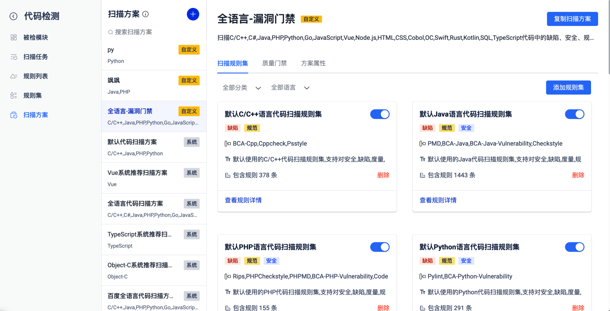Screen dimensions: 610x311
Task: Click 删除 on the PHP rule set card
Action: coord(383,308)
